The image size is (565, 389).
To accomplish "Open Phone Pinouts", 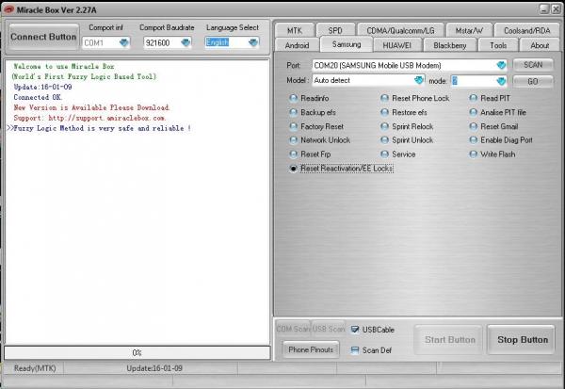I will coord(311,349).
